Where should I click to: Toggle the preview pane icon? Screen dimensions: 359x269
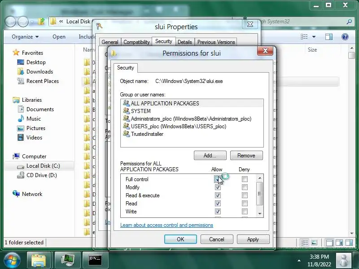(x=329, y=37)
